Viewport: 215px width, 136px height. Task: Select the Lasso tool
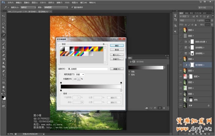3,24
